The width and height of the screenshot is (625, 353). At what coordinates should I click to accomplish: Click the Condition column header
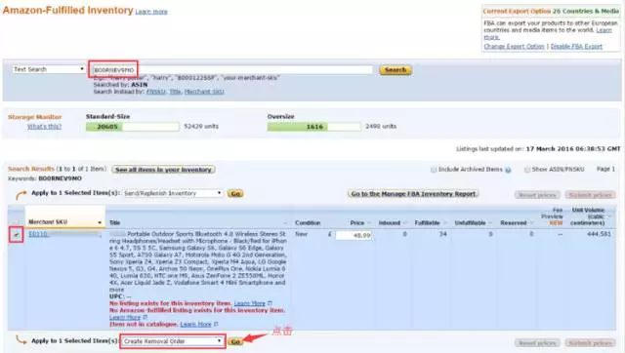pyautogui.click(x=308, y=223)
